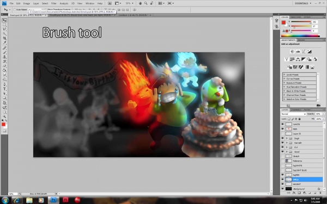Image resolution: width=327 pixels, height=204 pixels.
Task: Click the layer Opacity input field
Action: click(318, 114)
